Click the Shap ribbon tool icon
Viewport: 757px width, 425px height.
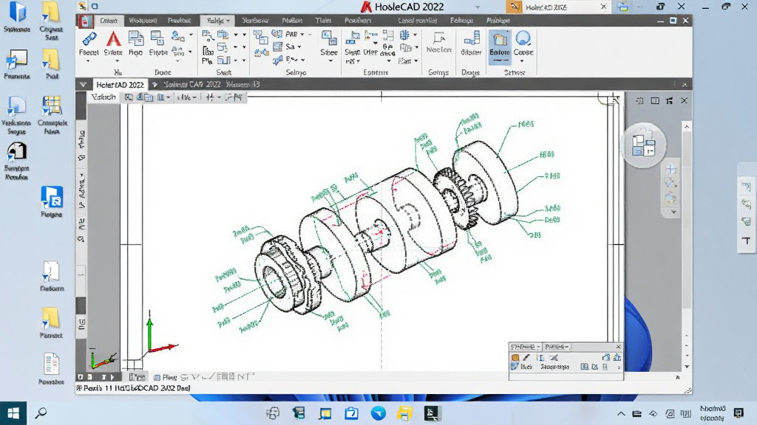click(x=353, y=39)
